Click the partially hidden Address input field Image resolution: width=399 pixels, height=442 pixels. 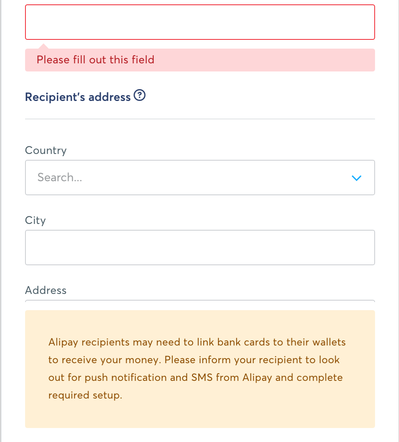click(200, 302)
